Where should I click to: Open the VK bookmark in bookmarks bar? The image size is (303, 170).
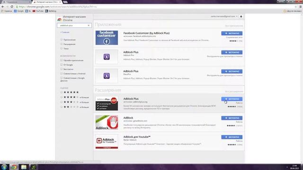click(x=28, y=11)
